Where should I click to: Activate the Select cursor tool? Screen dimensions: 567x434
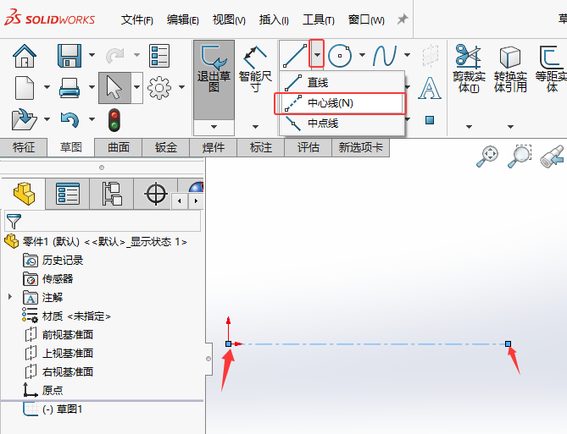pos(114,88)
